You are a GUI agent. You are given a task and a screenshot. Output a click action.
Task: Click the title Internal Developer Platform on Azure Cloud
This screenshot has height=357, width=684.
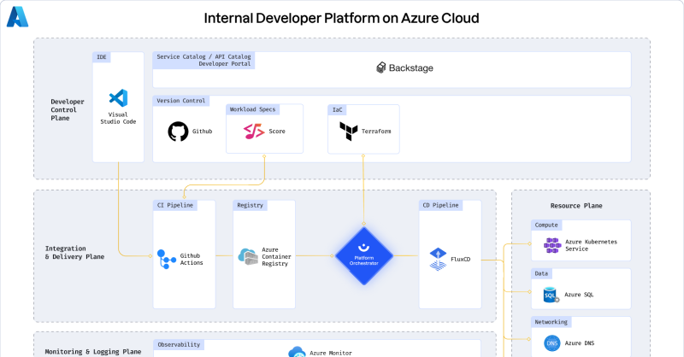click(341, 18)
